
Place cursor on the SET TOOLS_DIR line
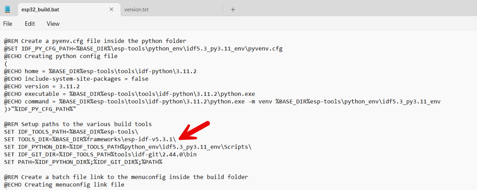pyautogui.click(x=90, y=139)
